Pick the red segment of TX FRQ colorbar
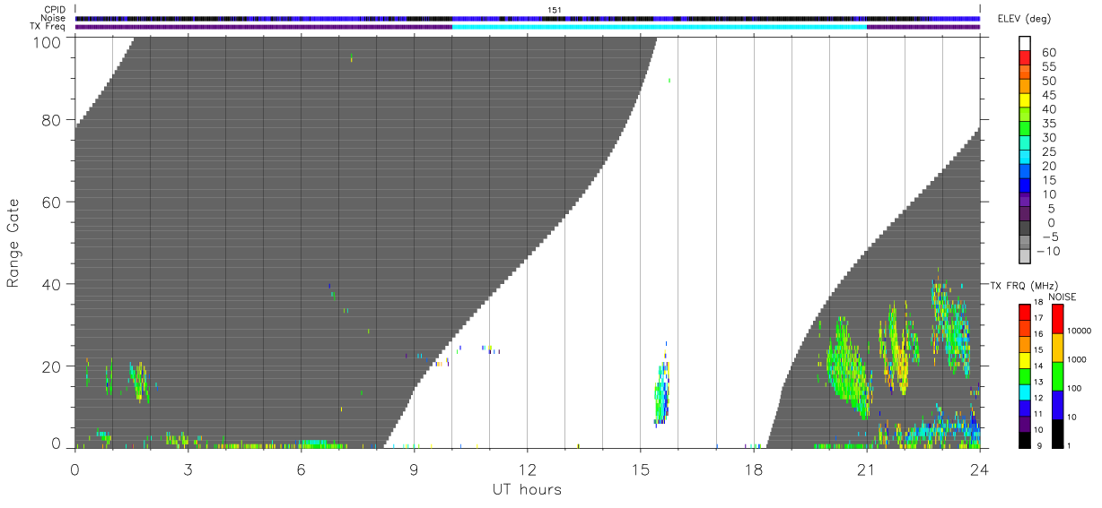This screenshot has width=1102, height=508. coord(1025,312)
